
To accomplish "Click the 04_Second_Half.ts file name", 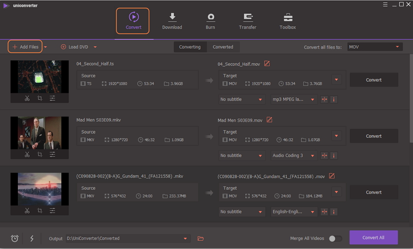I will pyautogui.click(x=95, y=64).
